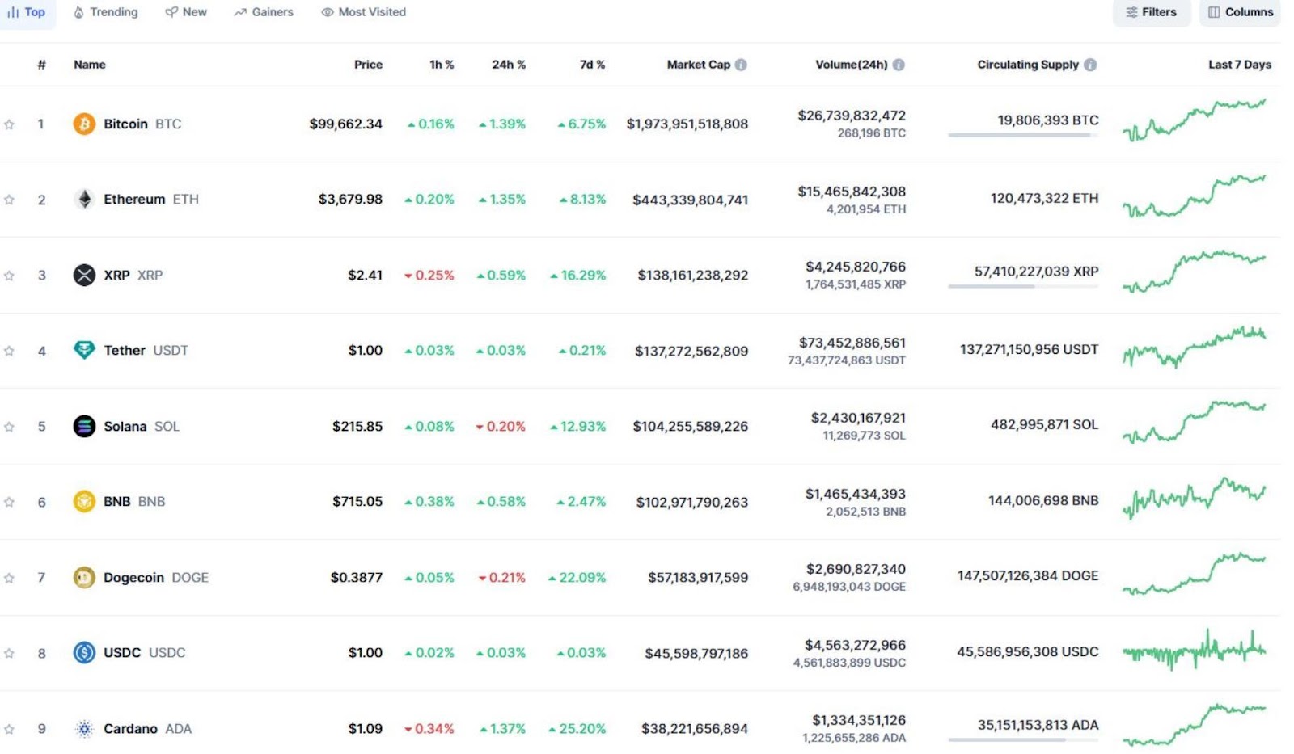The width and height of the screenshot is (1294, 754).
Task: Open Dogecoin's 7-day sparkline chart
Action: click(1195, 574)
